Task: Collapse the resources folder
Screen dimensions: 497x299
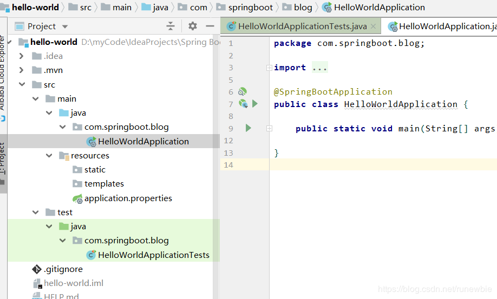Action: (49, 155)
